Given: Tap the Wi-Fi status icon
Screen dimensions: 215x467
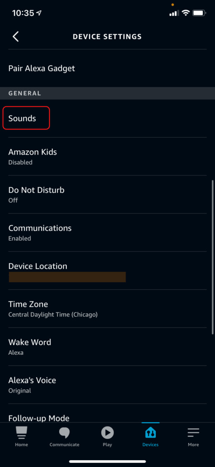Looking at the screenshot, I should pos(186,13).
